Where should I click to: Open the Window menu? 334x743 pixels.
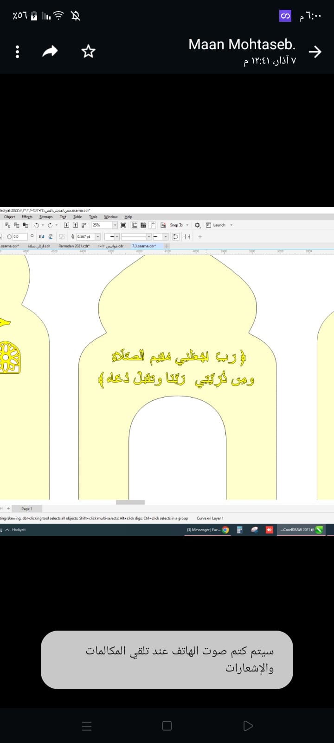point(110,217)
